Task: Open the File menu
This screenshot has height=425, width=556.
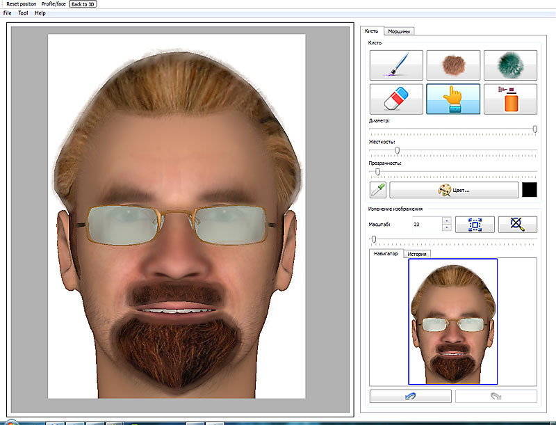Action: point(7,13)
